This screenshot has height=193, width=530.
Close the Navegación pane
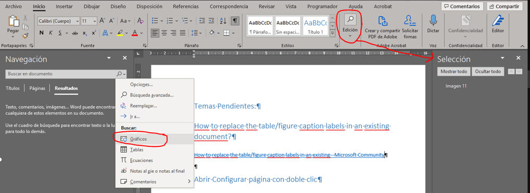click(125, 58)
